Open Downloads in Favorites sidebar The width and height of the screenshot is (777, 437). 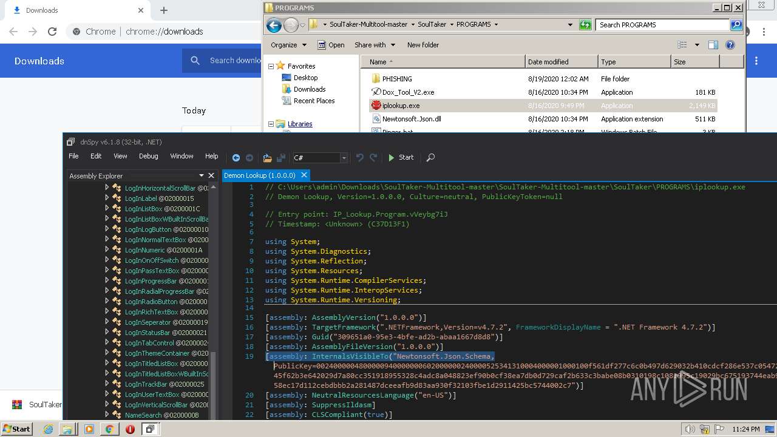pos(310,89)
